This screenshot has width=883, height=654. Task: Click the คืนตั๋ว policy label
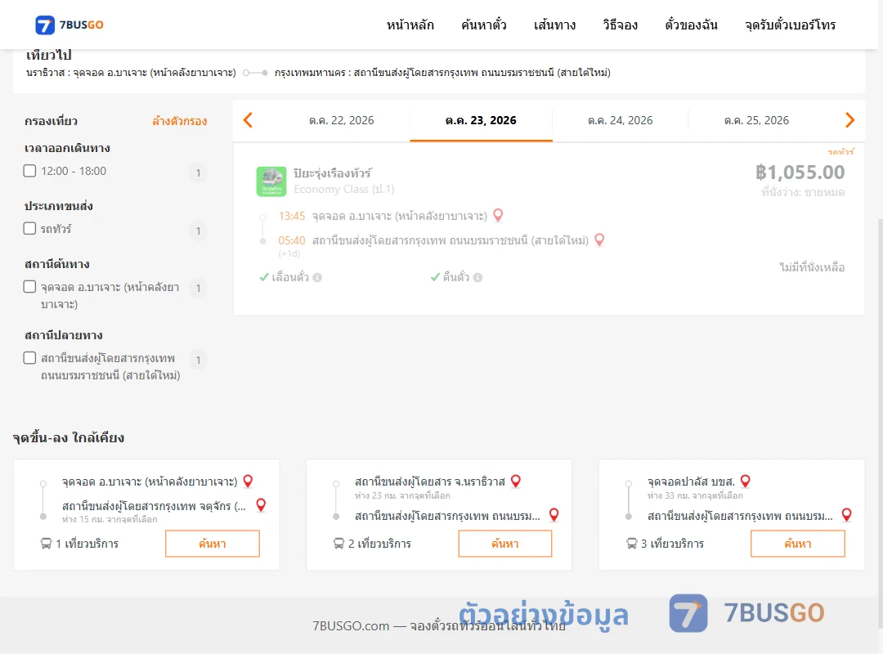[456, 277]
